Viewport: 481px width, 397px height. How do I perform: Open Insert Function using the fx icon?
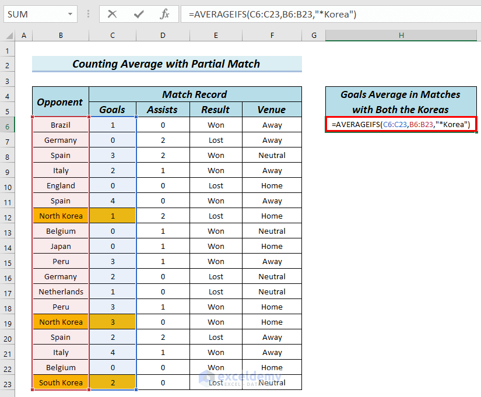tap(165, 14)
